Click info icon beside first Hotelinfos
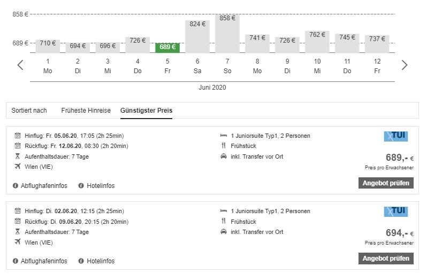Viewport: 427px width, 274px height. point(81,186)
